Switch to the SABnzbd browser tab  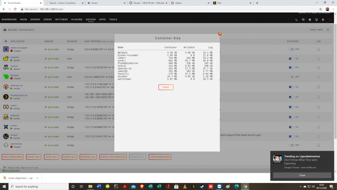click(x=148, y=3)
